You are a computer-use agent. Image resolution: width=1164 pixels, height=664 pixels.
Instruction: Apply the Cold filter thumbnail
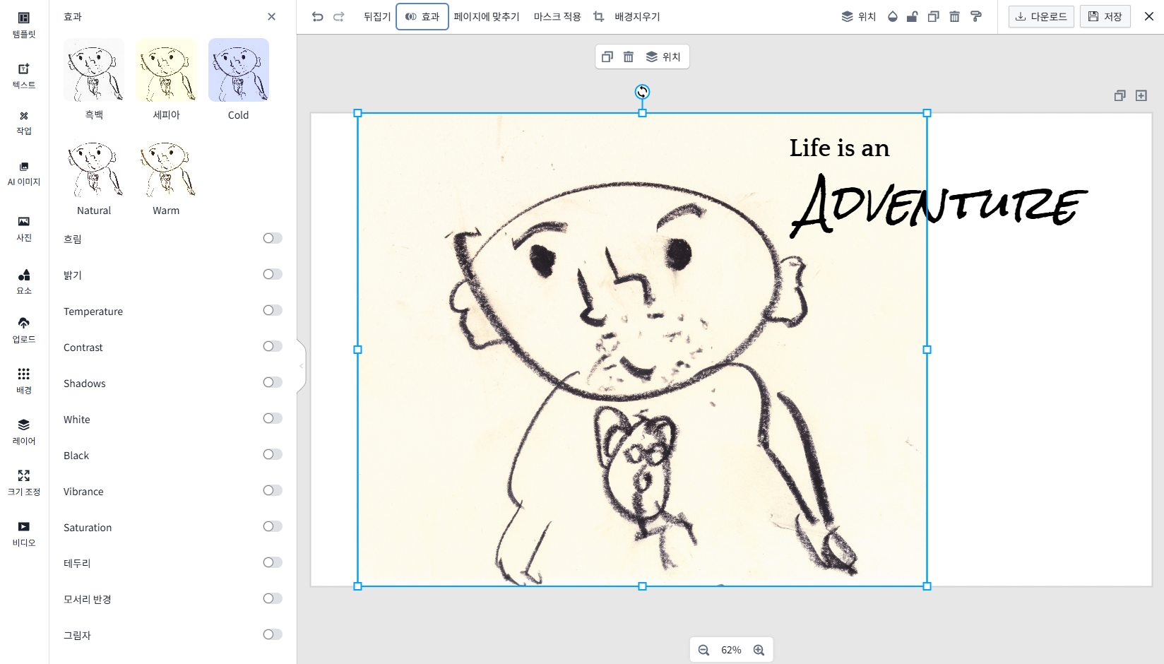click(239, 71)
